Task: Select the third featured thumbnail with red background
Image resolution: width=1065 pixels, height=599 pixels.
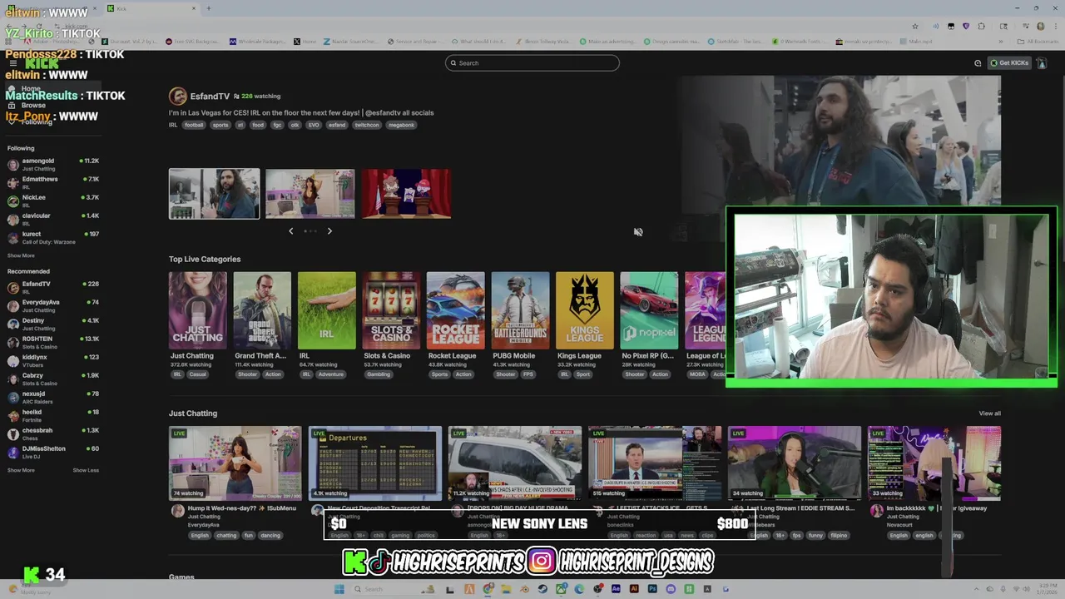Action: [x=406, y=194]
